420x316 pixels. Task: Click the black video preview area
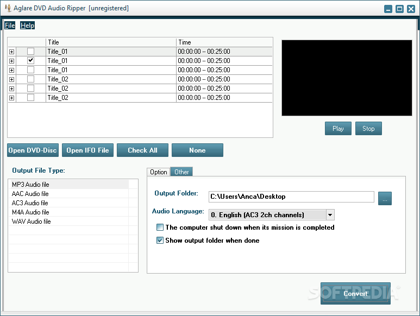[x=347, y=78]
